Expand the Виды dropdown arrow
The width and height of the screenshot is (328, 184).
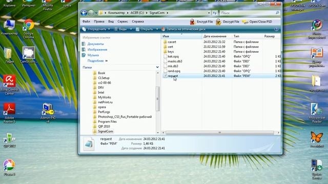tap(131, 29)
